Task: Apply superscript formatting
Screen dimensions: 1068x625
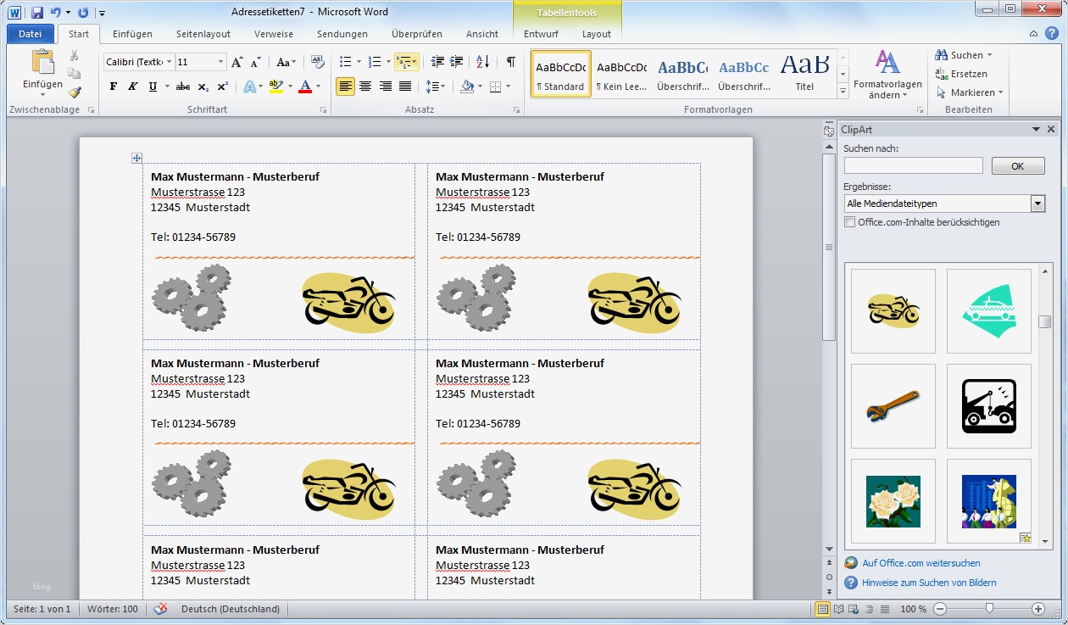Action: (222, 86)
